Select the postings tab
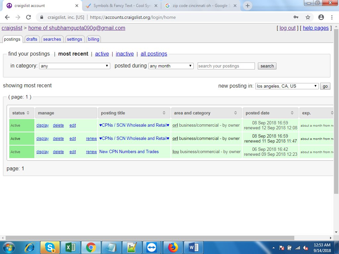The image size is (339, 254). [12, 39]
